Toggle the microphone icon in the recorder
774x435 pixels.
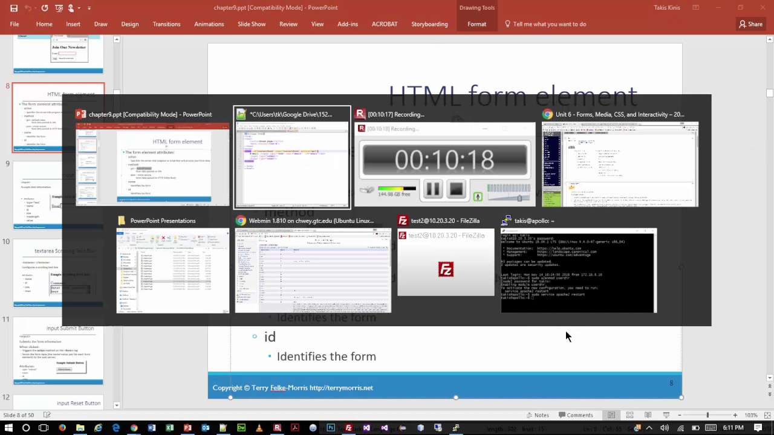click(x=478, y=196)
